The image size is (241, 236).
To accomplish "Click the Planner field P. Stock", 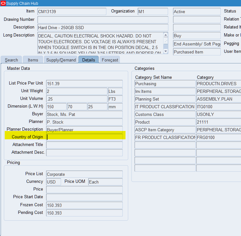I will point(85,122).
